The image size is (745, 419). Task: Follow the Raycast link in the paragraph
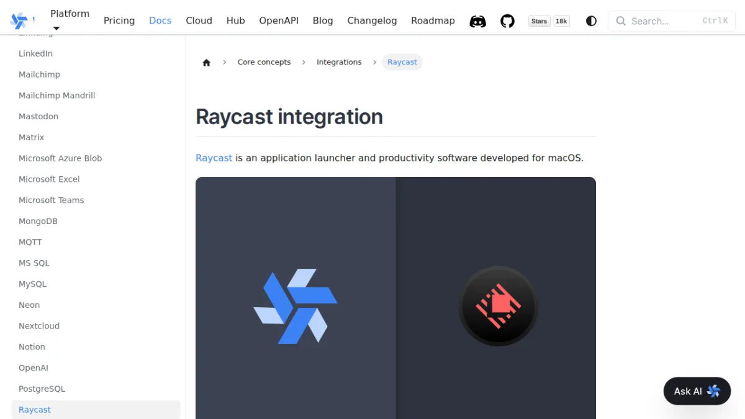point(214,158)
